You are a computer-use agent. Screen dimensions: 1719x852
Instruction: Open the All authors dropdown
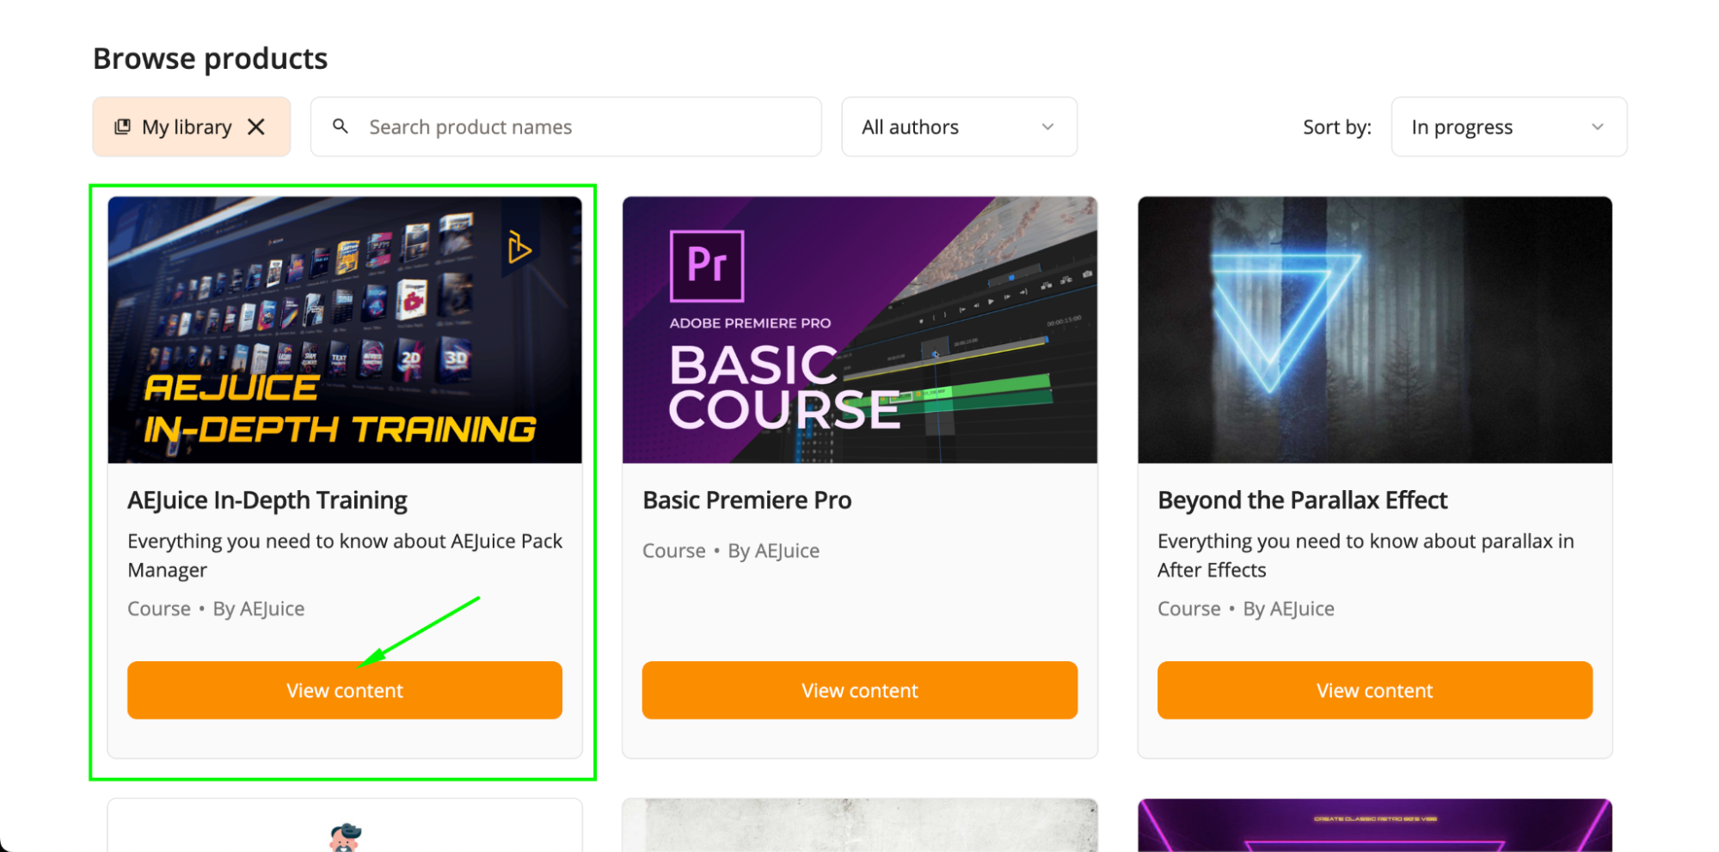pyautogui.click(x=959, y=127)
